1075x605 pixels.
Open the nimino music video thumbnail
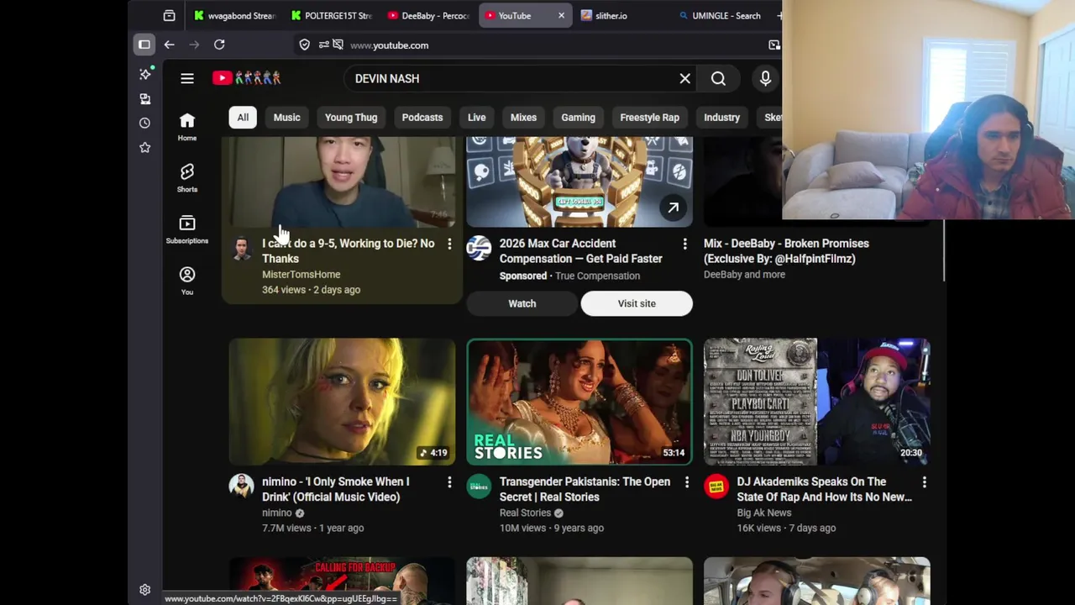click(342, 402)
